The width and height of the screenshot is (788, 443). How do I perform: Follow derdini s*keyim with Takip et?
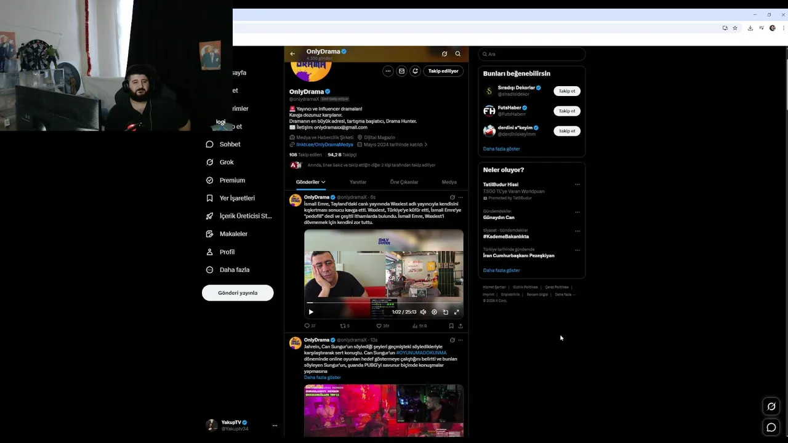(567, 131)
